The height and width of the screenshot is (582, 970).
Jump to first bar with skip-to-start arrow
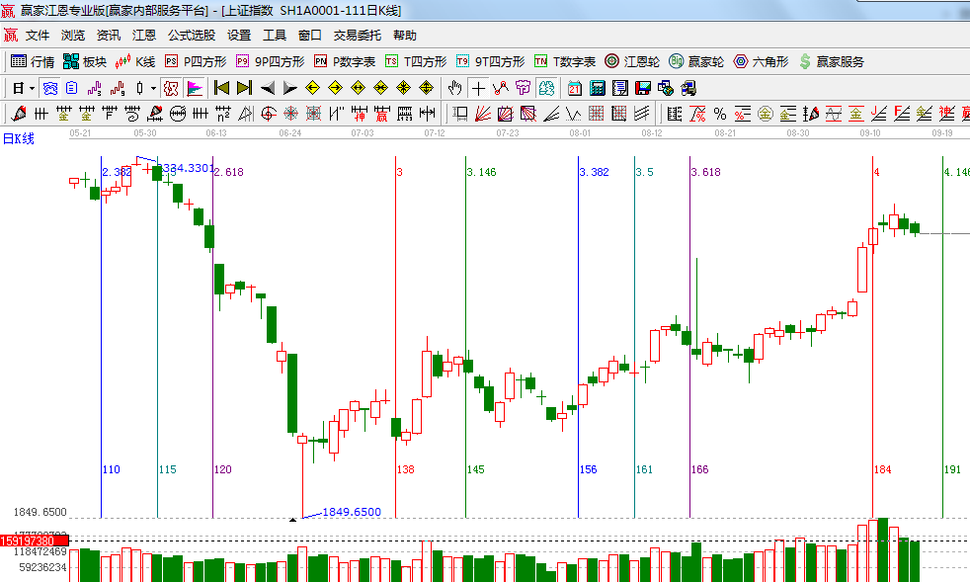[x=221, y=88]
